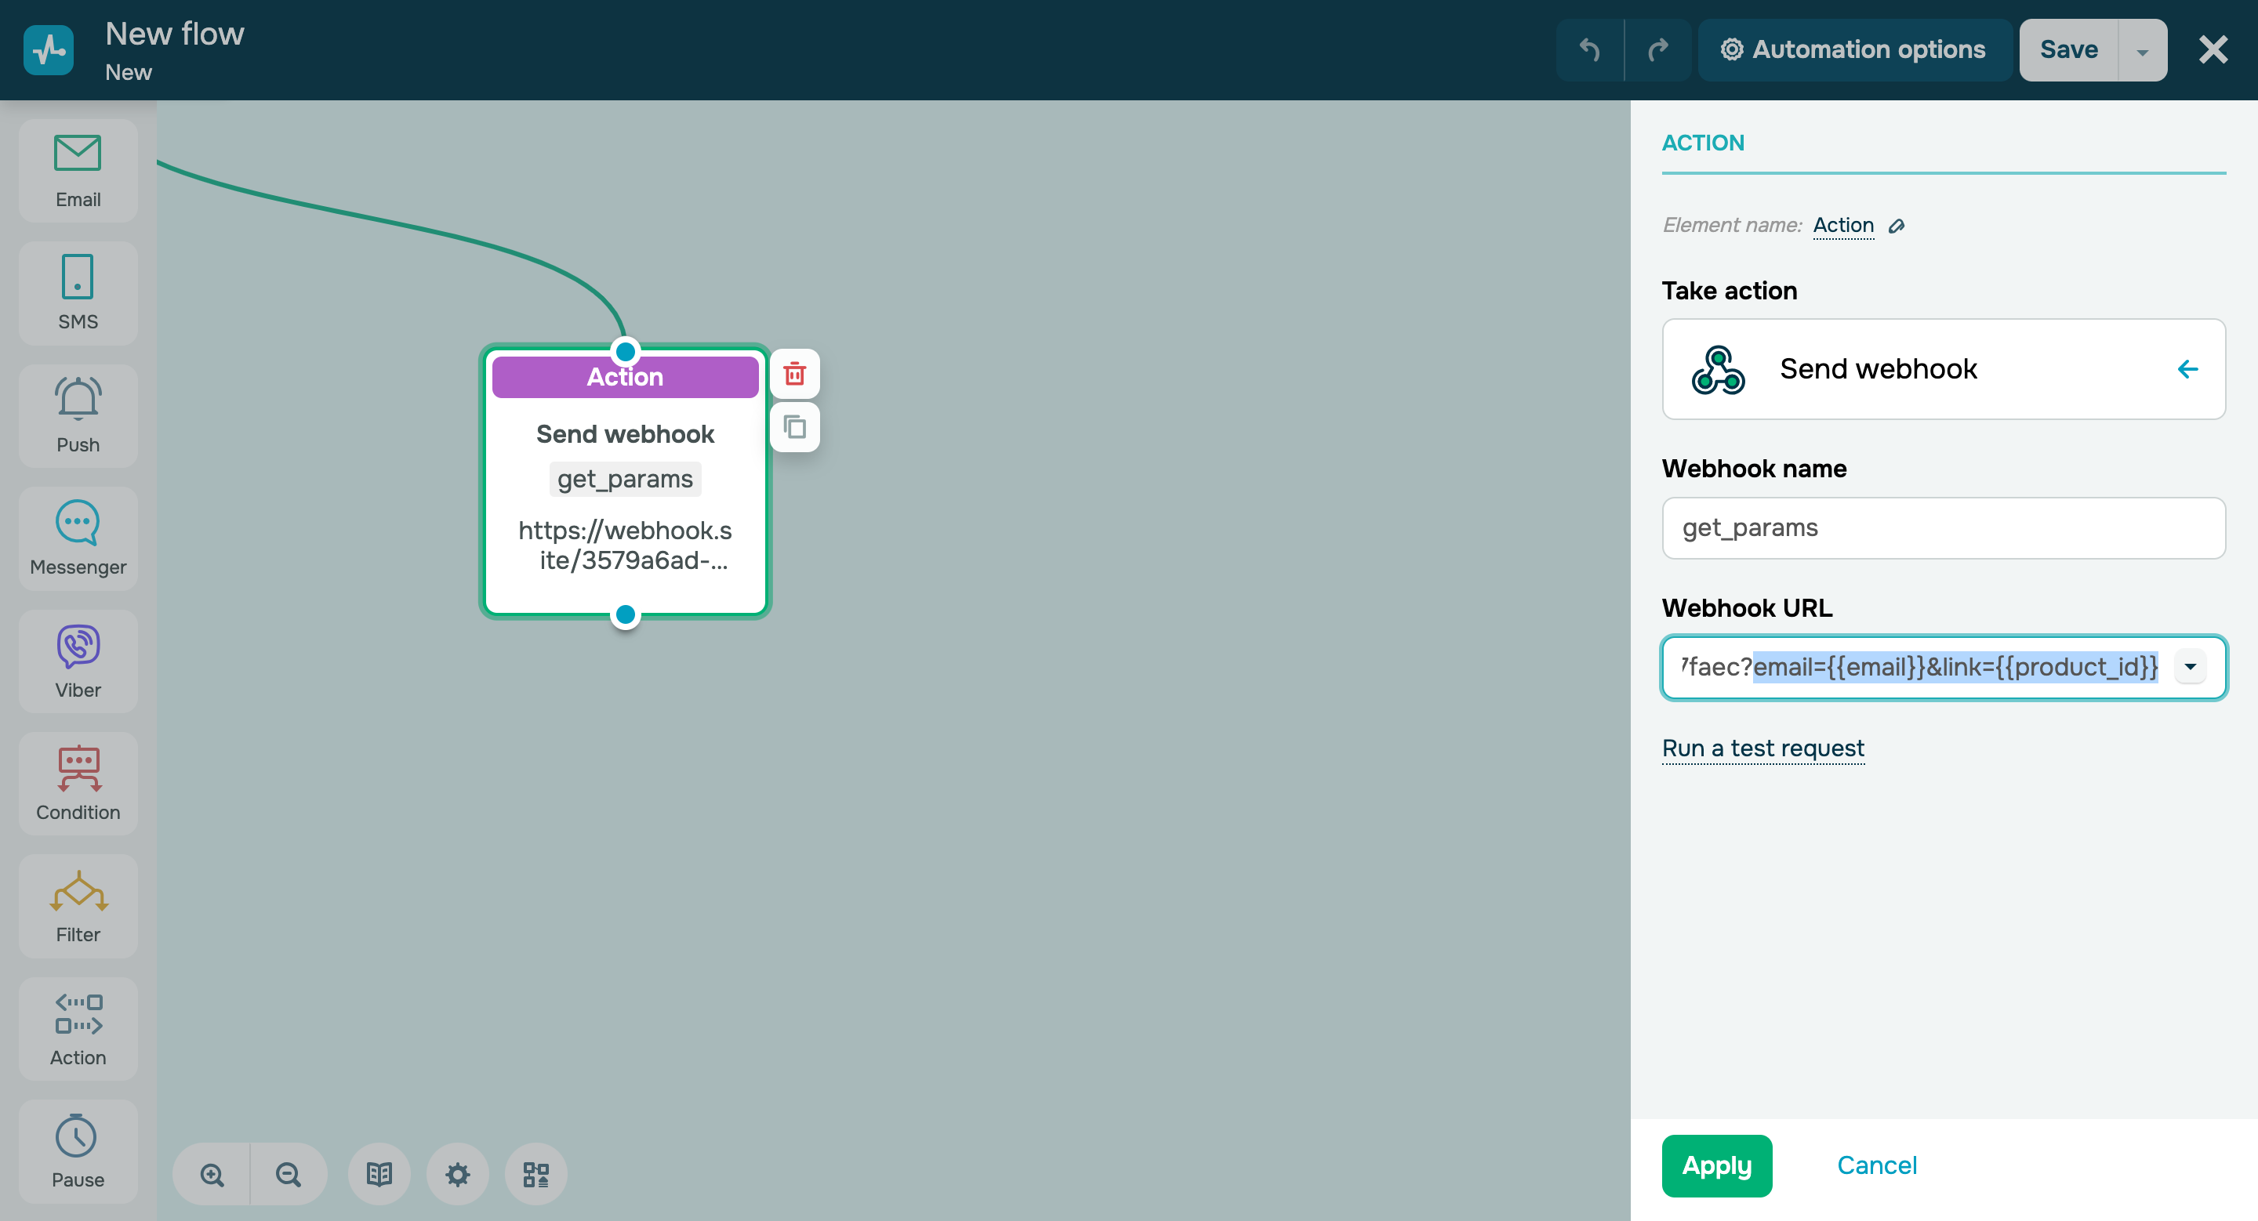Zoom in on the flow canvas
The image size is (2258, 1221).
click(210, 1174)
